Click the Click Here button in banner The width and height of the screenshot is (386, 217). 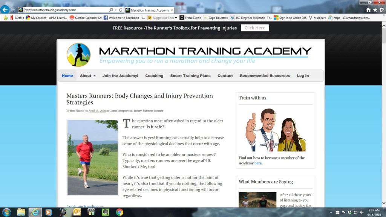[255, 28]
